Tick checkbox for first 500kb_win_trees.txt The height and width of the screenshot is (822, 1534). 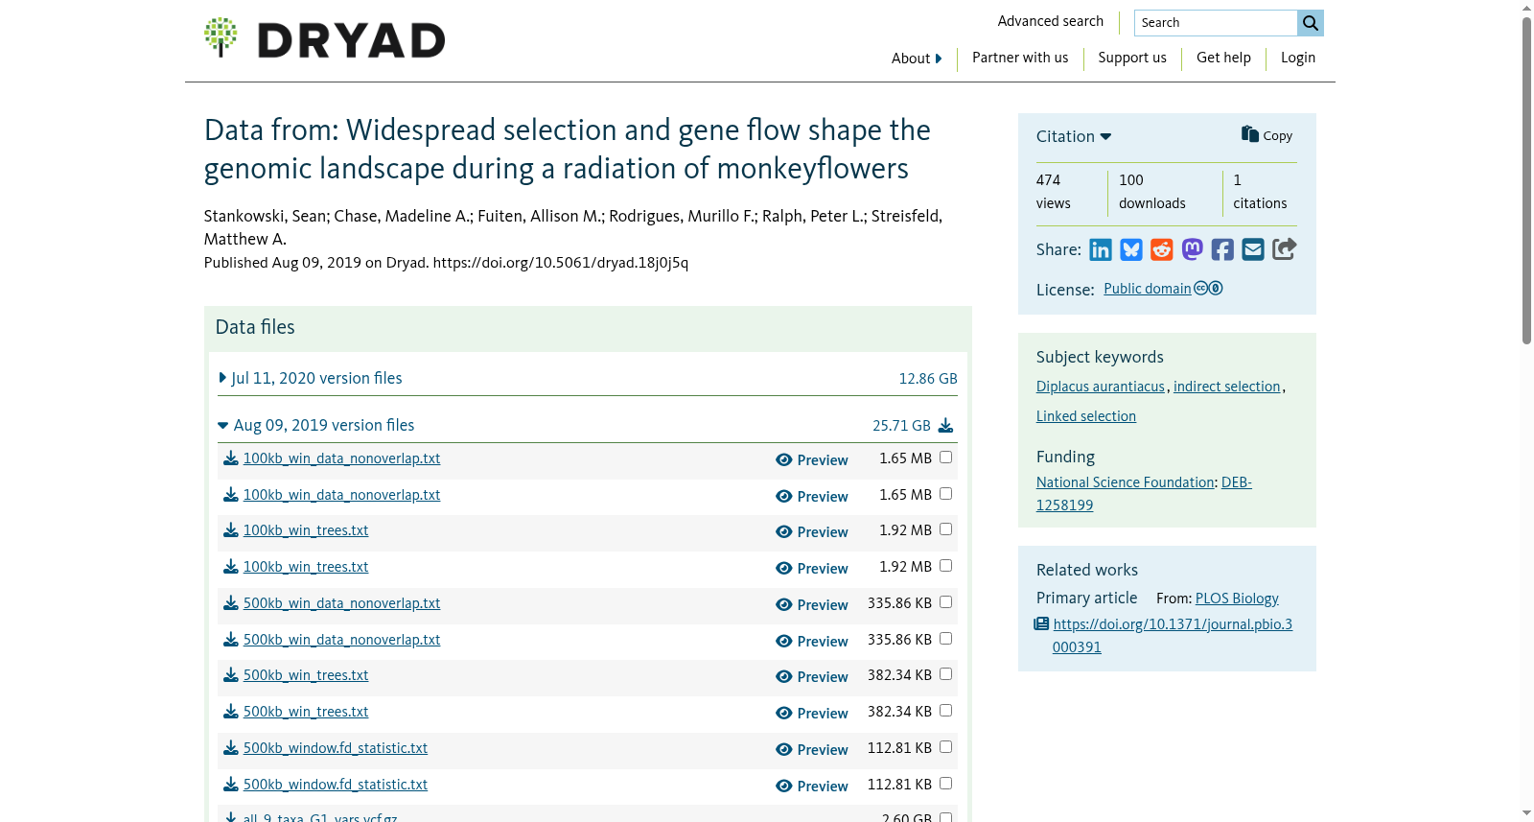946,674
